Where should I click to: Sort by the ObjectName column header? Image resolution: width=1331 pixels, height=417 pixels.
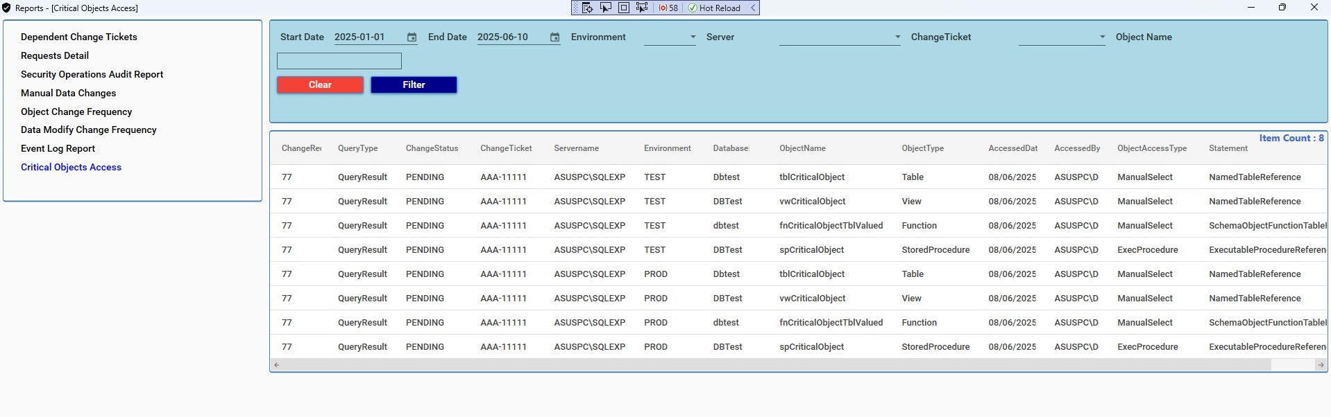click(x=803, y=148)
